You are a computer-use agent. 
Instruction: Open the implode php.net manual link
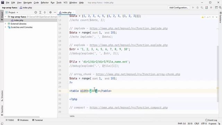click(x=129, y=28)
